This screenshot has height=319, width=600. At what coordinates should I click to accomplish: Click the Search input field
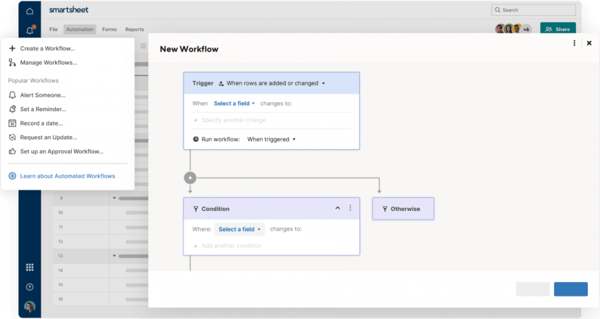click(533, 10)
